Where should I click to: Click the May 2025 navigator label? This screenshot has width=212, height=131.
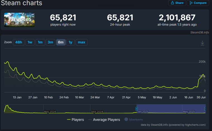(x=189, y=112)
